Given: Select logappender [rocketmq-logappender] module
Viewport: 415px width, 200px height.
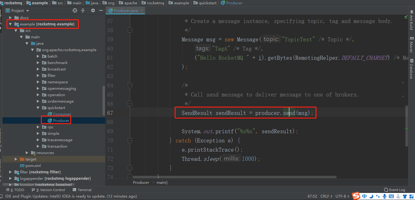Looking at the screenshot, I should coord(52,179).
